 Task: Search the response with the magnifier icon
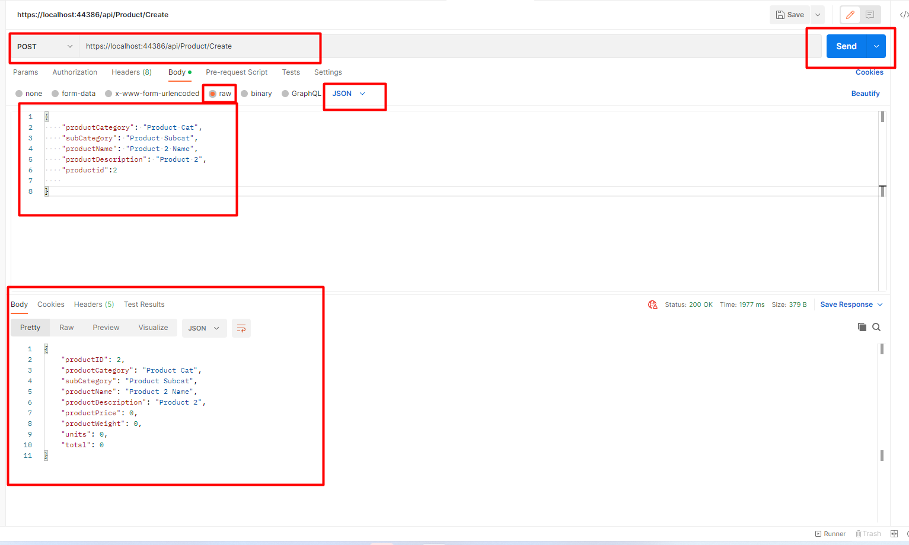(x=876, y=327)
